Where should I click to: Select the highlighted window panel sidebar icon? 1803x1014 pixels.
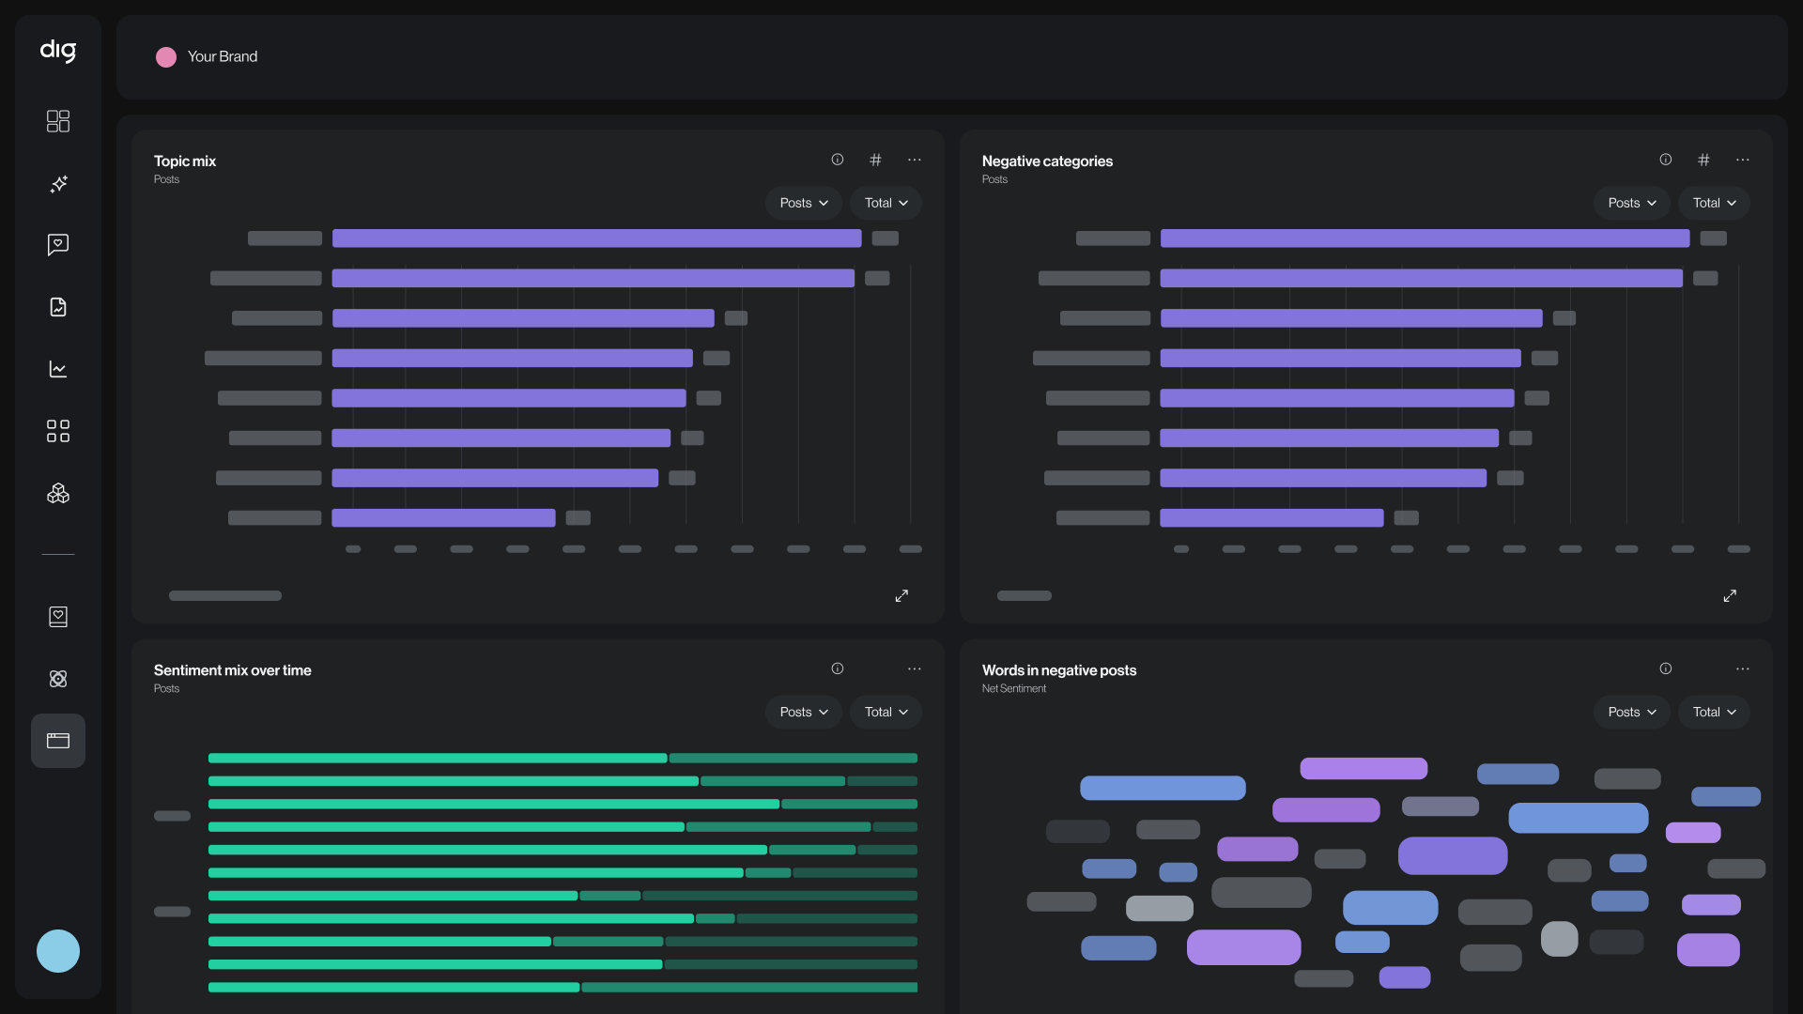click(58, 741)
